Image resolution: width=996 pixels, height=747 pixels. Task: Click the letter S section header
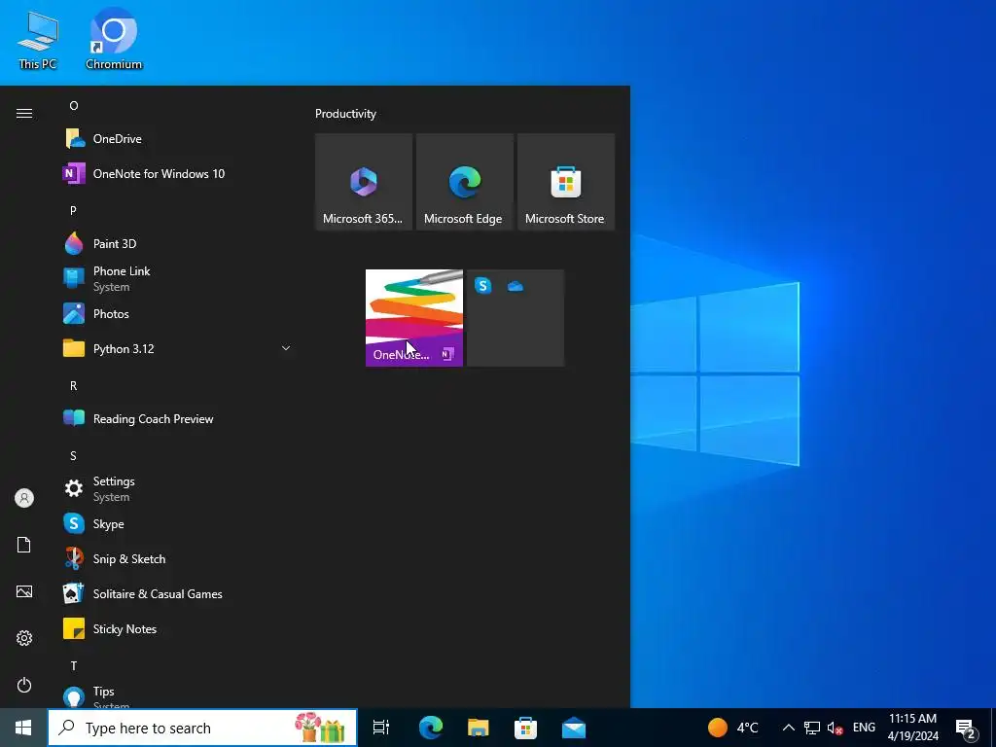pos(73,455)
